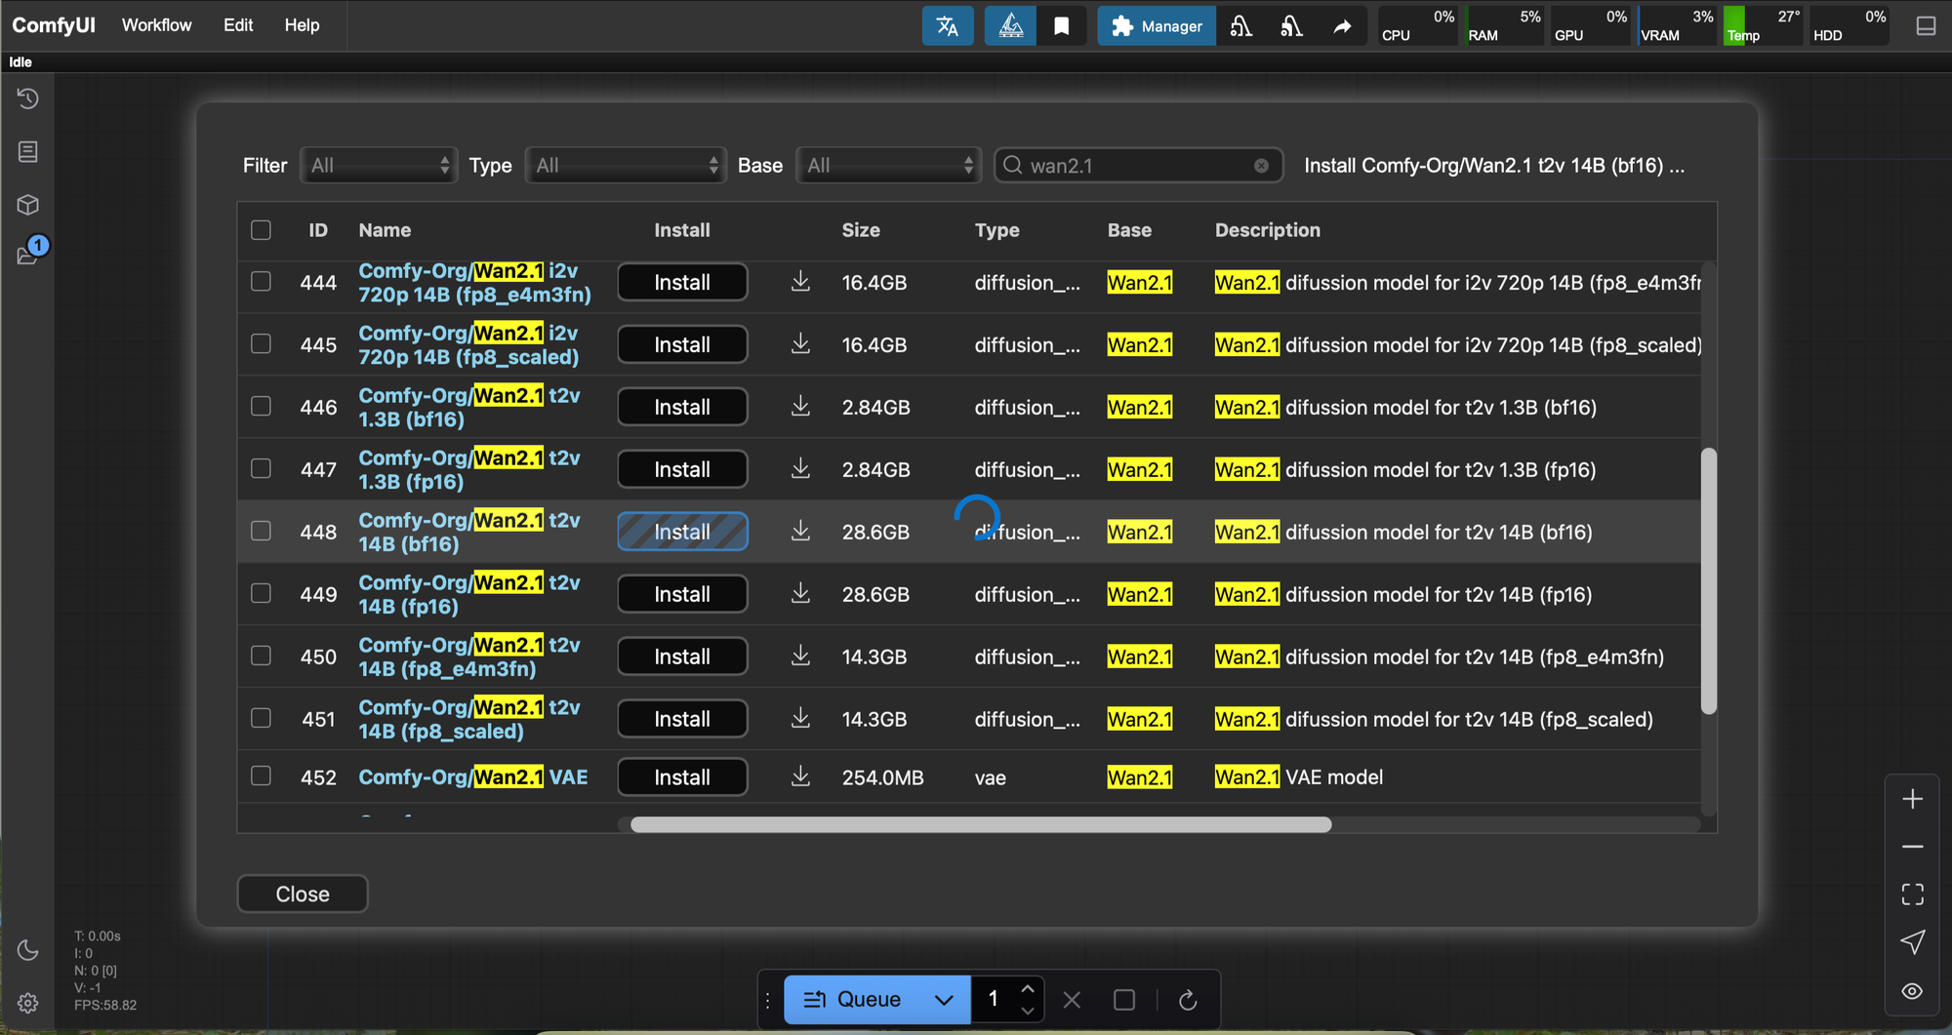Click the headphones icon after Manager

pos(1240,26)
